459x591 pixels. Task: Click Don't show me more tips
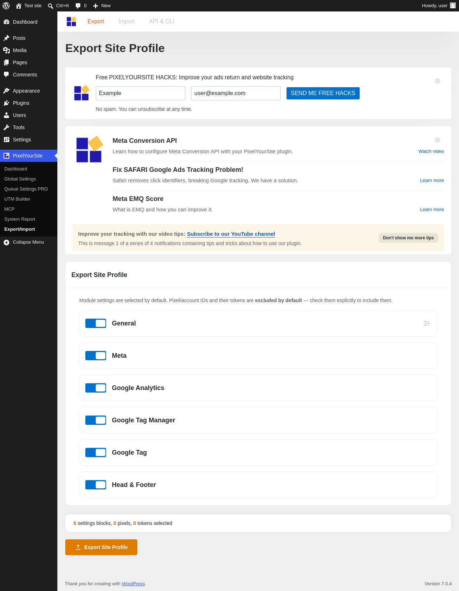tap(408, 238)
